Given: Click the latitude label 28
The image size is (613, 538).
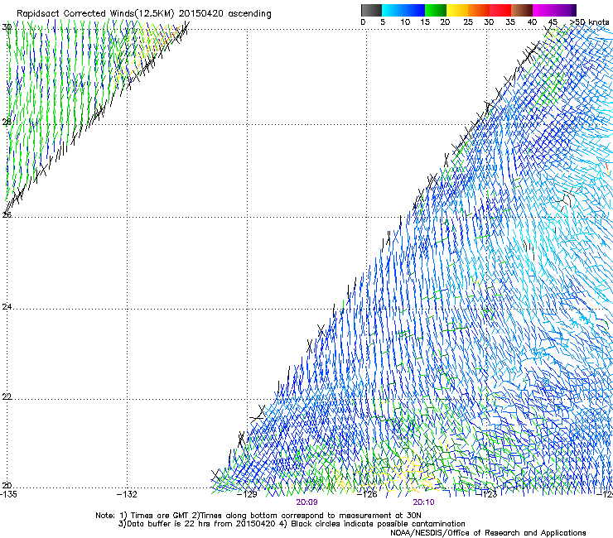Looking at the screenshot, I should 7,122.
